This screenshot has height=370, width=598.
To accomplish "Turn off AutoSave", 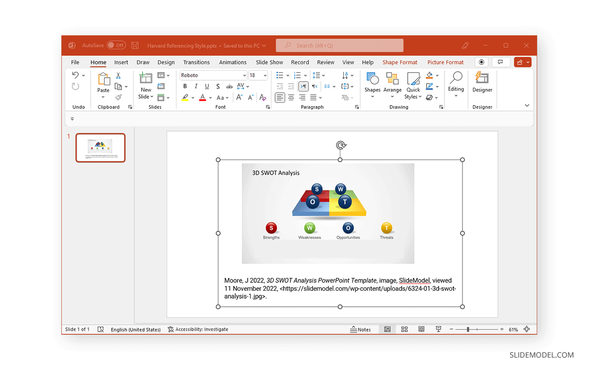I will coord(116,45).
